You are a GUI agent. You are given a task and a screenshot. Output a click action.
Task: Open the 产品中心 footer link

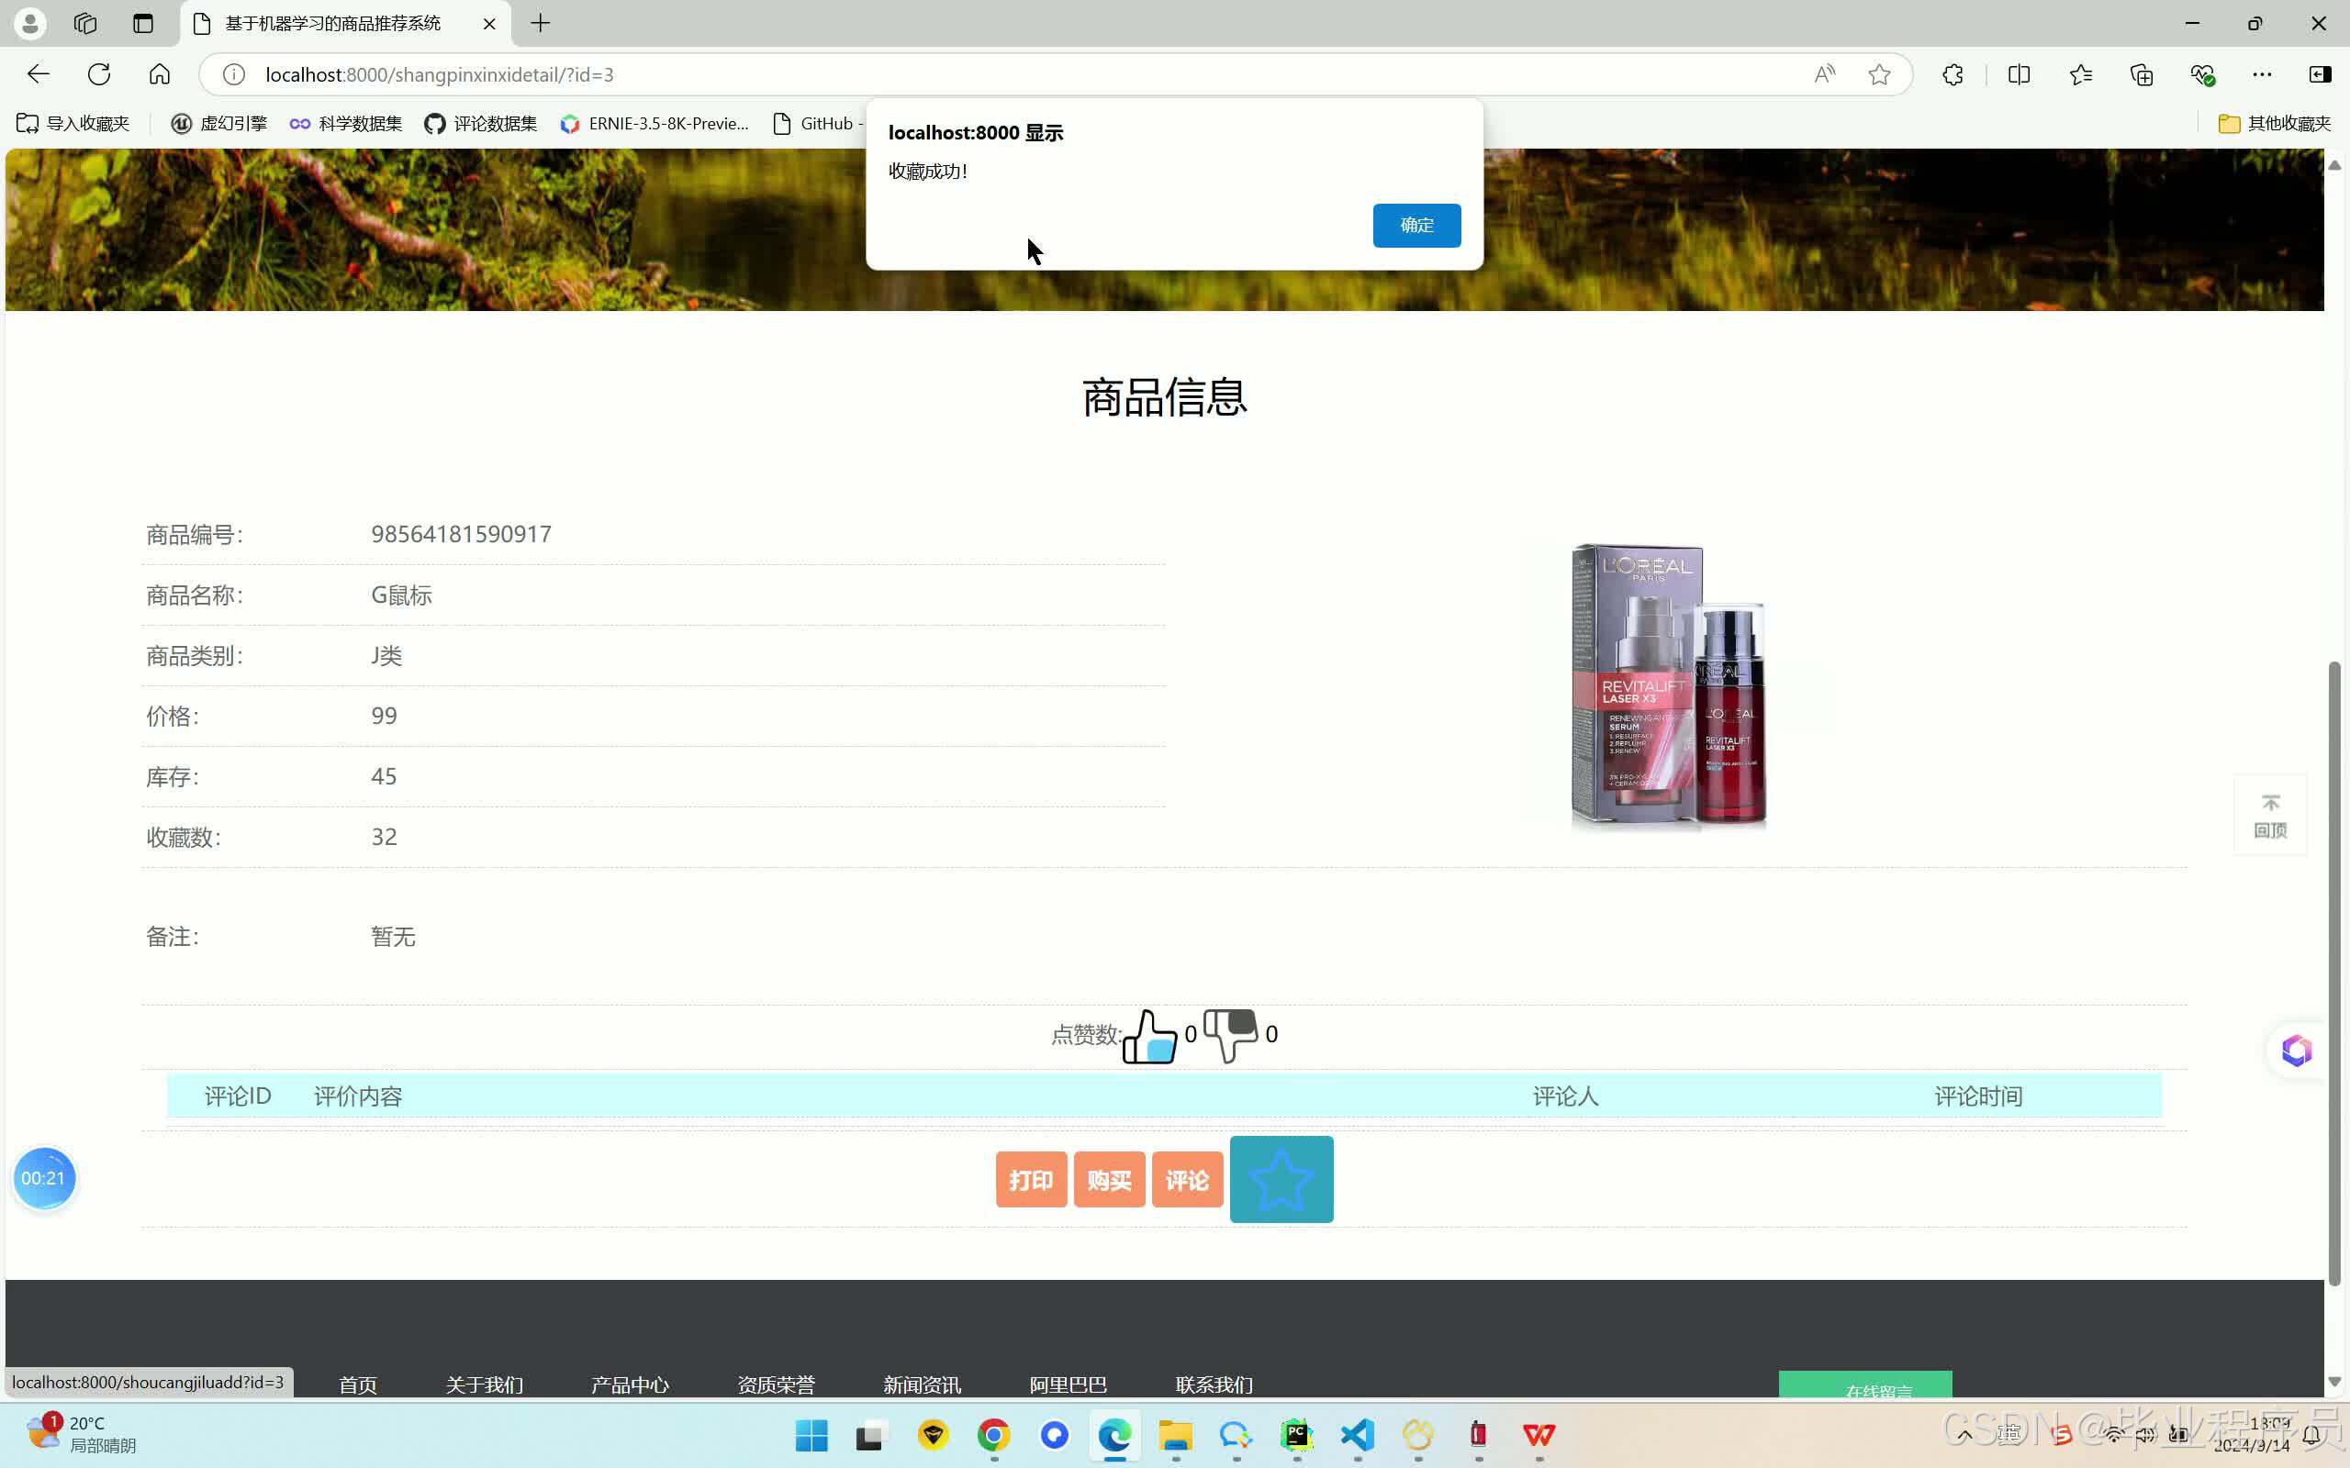coord(629,1385)
